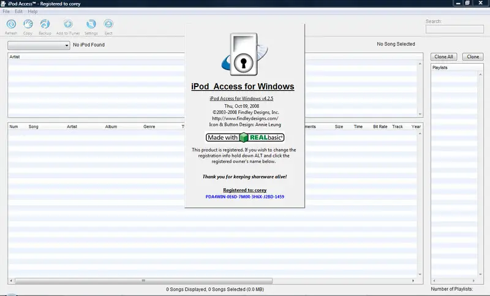Click the Eject toolbar icon
The height and width of the screenshot is (296, 490).
point(108,24)
